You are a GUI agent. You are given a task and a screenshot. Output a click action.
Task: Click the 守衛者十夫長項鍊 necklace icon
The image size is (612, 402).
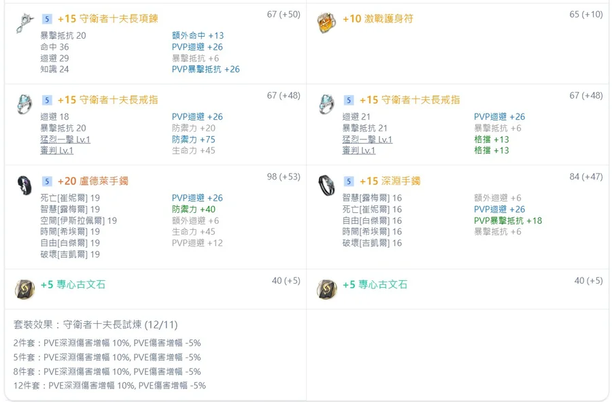click(x=24, y=23)
